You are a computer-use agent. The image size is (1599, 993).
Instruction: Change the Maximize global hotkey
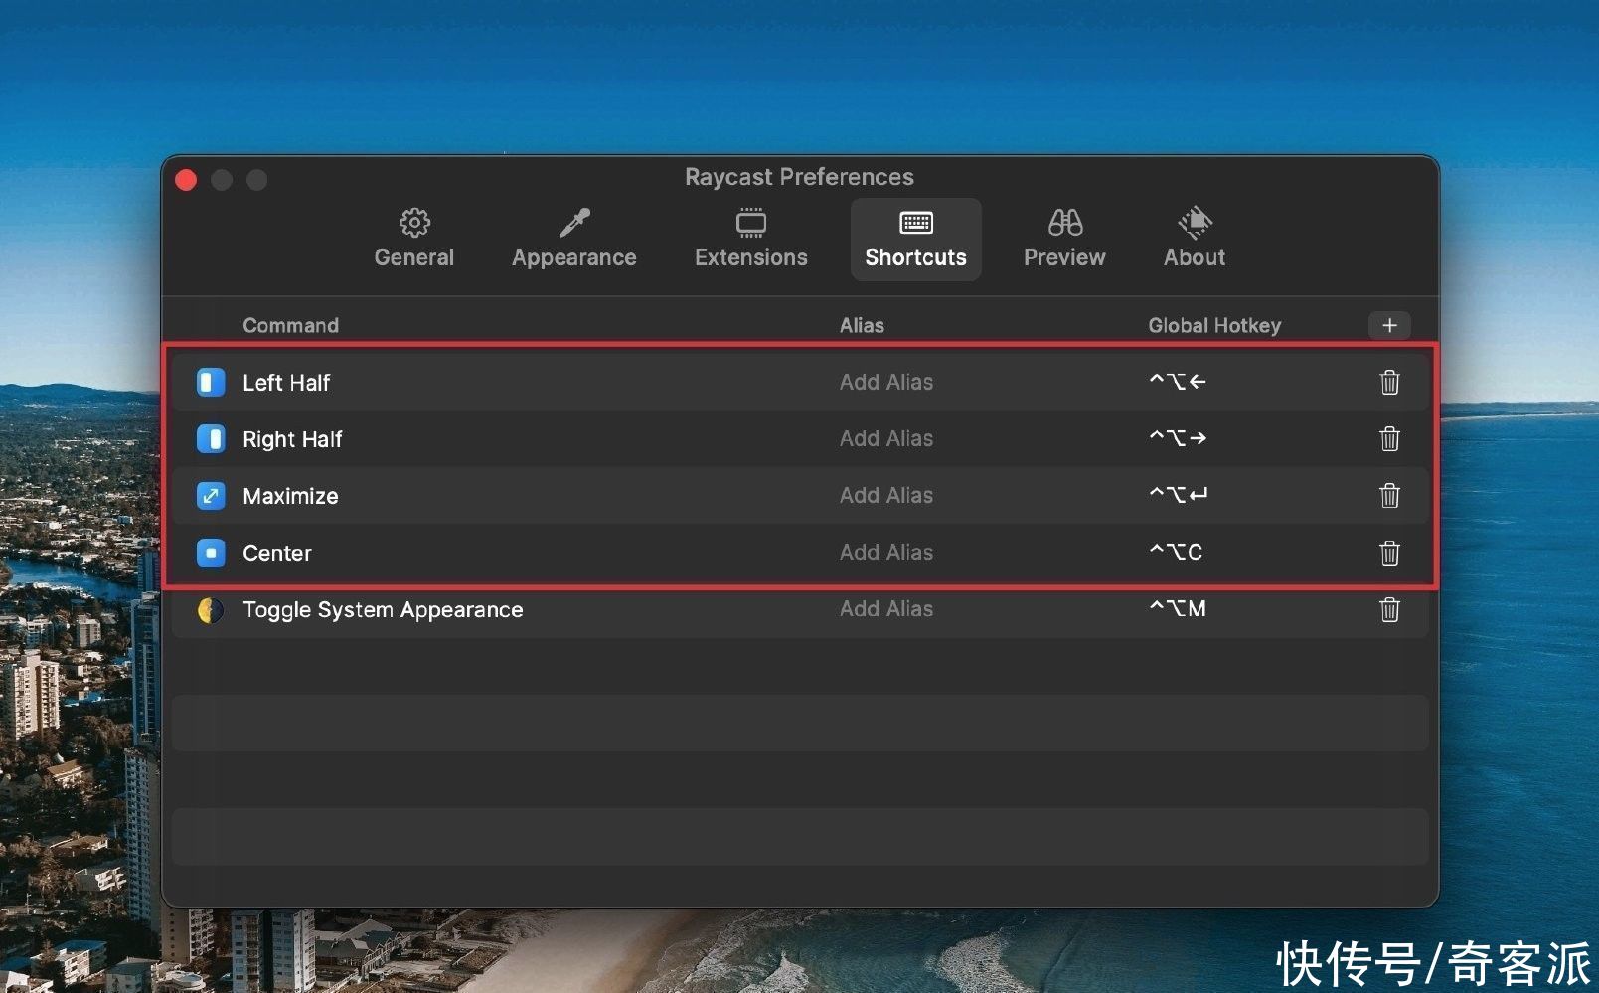coord(1179,494)
